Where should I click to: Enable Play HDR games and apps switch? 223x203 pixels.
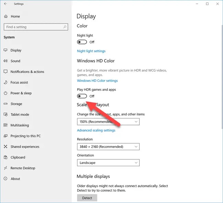click(82, 96)
